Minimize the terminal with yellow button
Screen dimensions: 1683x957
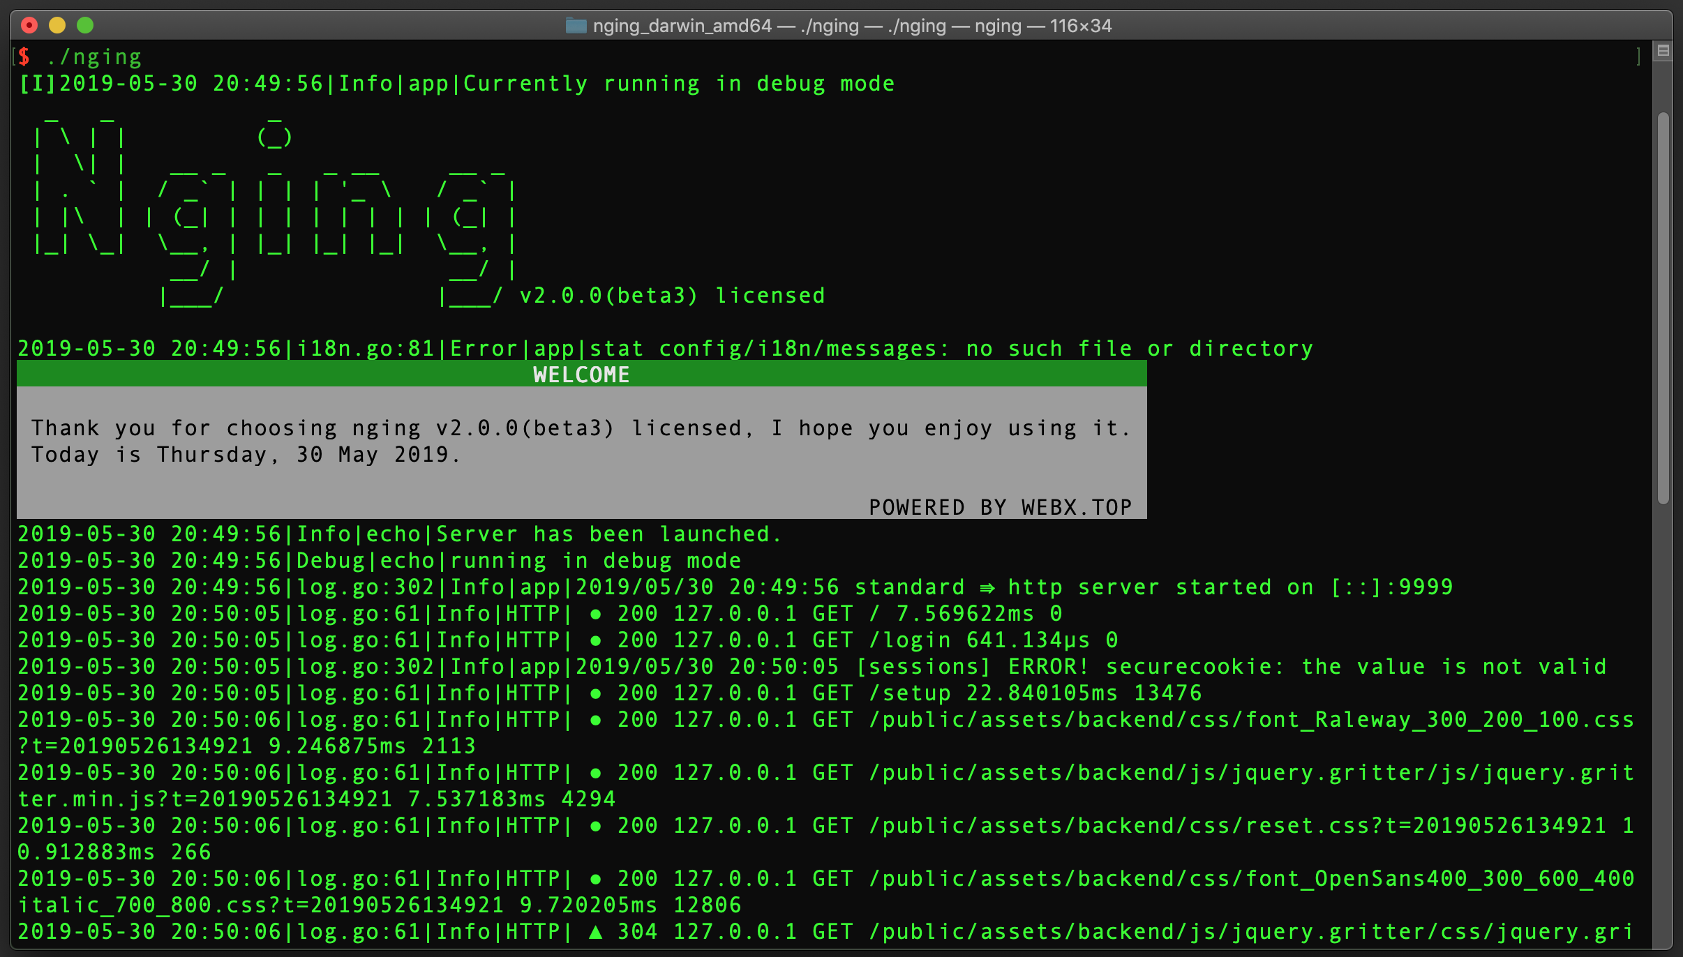click(57, 26)
